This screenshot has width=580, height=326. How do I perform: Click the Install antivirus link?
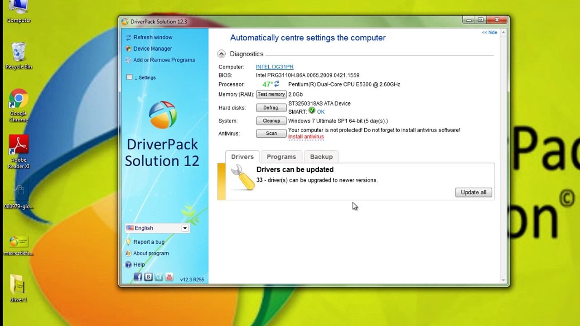pos(306,137)
